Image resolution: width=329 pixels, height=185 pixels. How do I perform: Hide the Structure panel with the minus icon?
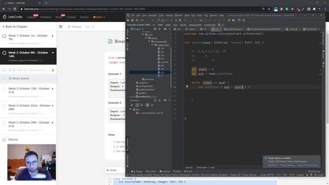click(170, 100)
